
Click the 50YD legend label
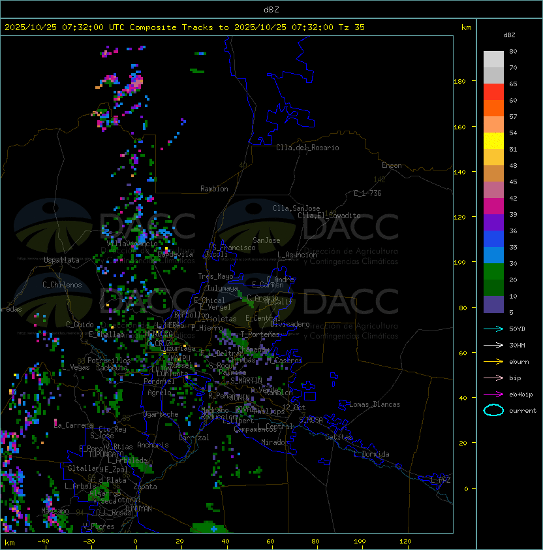tap(517, 329)
